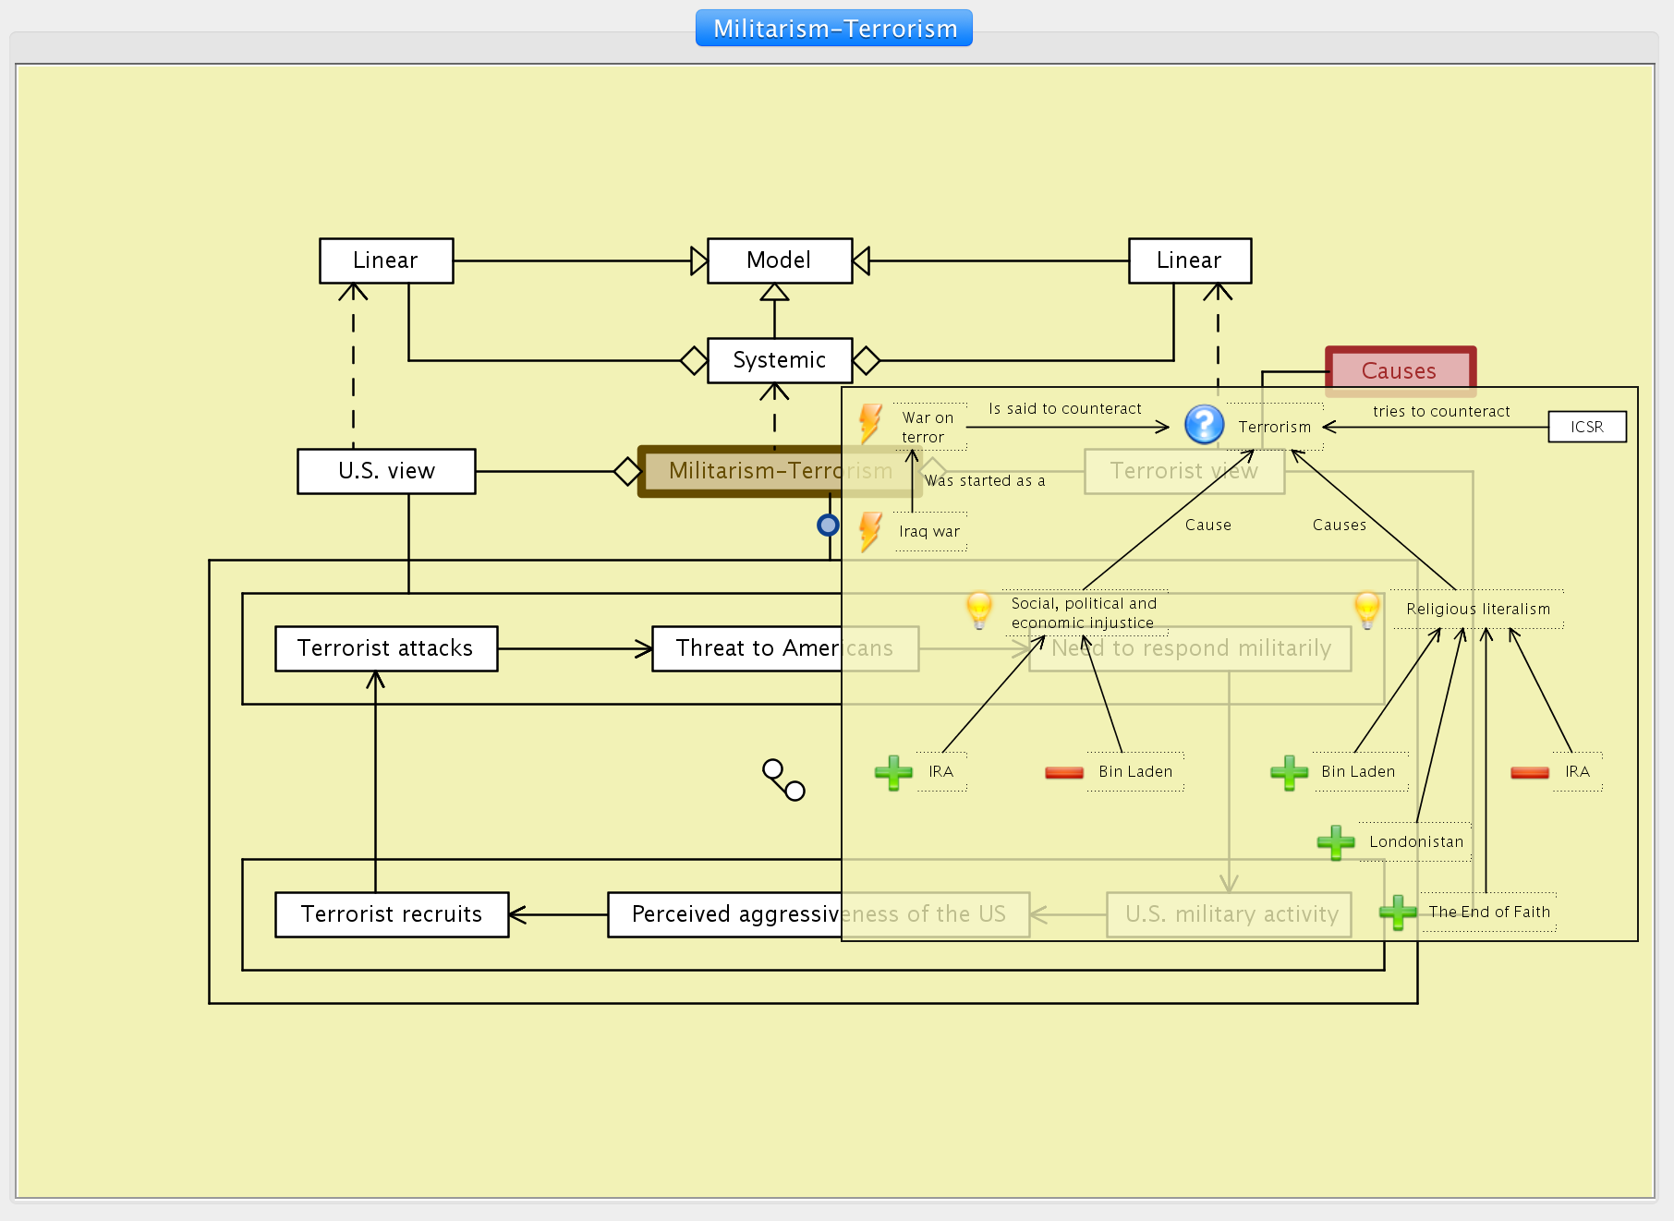Click the Terrorist recruits box
Viewport: 1674px width, 1221px height.
pyautogui.click(x=391, y=914)
